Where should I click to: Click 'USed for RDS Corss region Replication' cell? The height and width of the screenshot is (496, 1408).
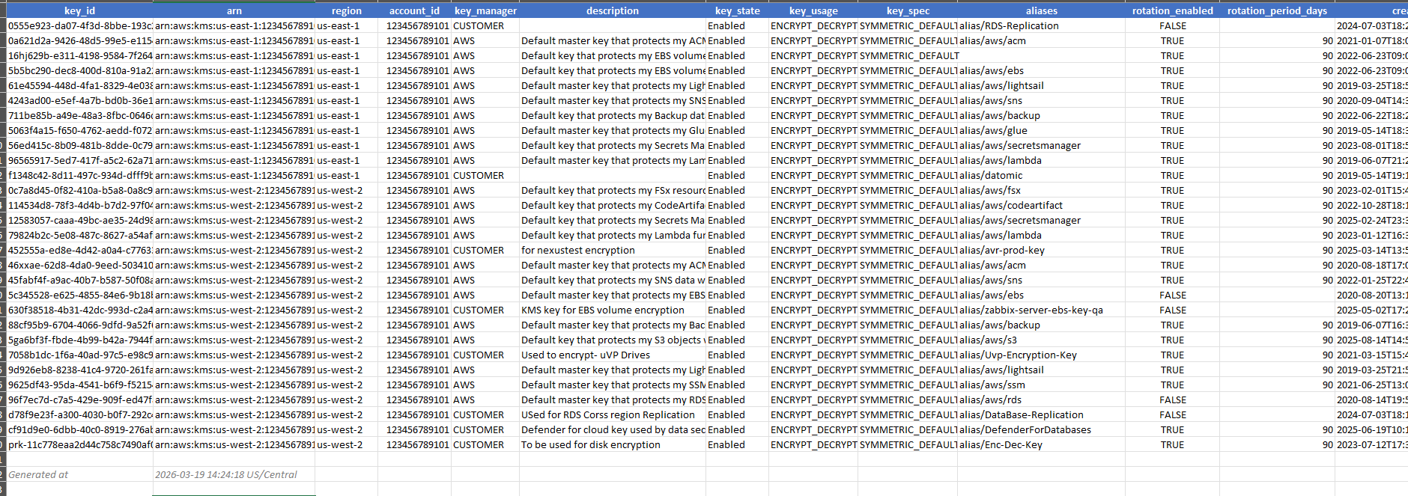pos(613,414)
